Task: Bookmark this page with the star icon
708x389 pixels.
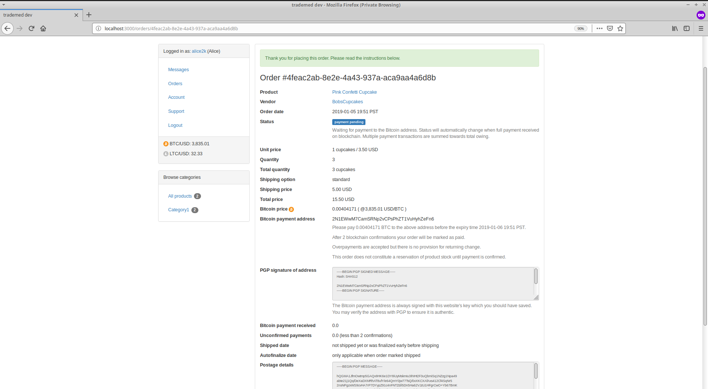Action: coord(620,28)
